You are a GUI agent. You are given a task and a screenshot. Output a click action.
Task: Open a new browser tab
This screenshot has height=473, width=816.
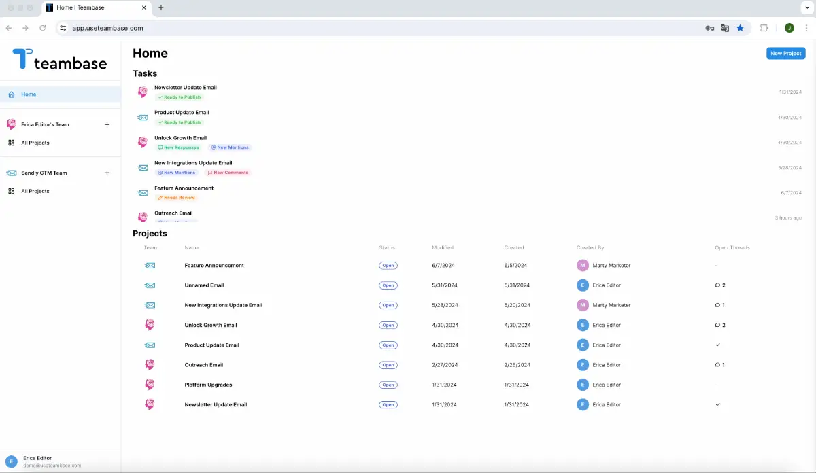coord(161,7)
